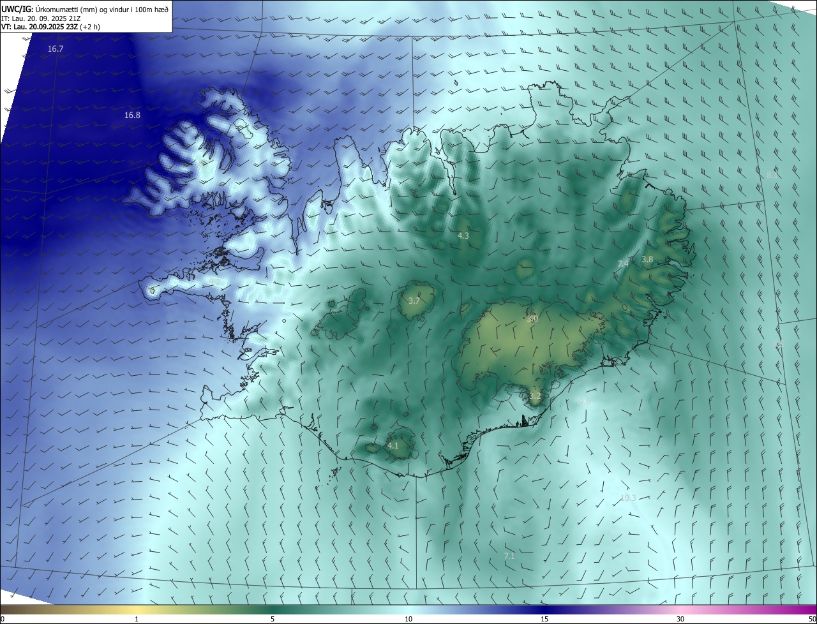Click the colorbar tick label 10
Viewport: 817px width, 624px height.
pos(408,619)
